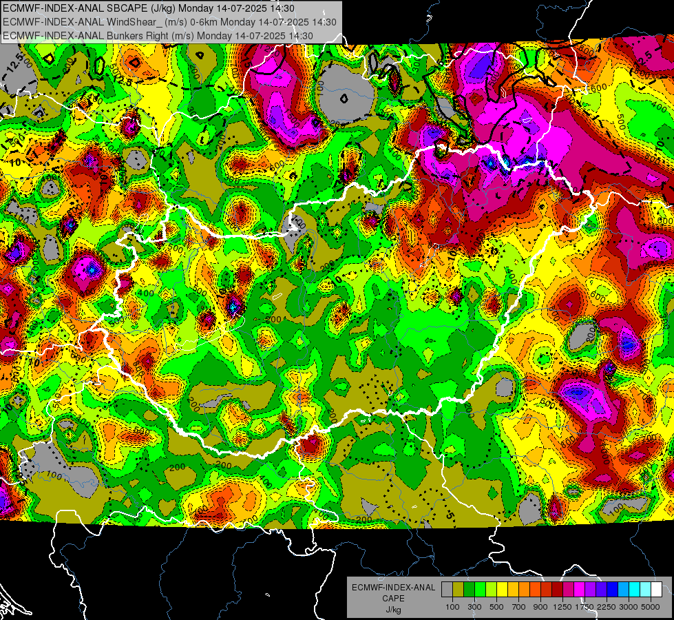
Task: Click the WindShear_ (m/s) 0-6km title line
Action: (x=169, y=22)
